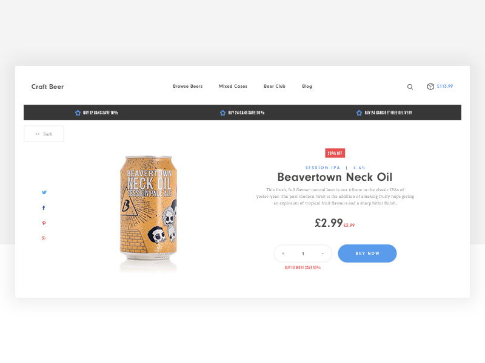Click the Back button

pyautogui.click(x=44, y=134)
